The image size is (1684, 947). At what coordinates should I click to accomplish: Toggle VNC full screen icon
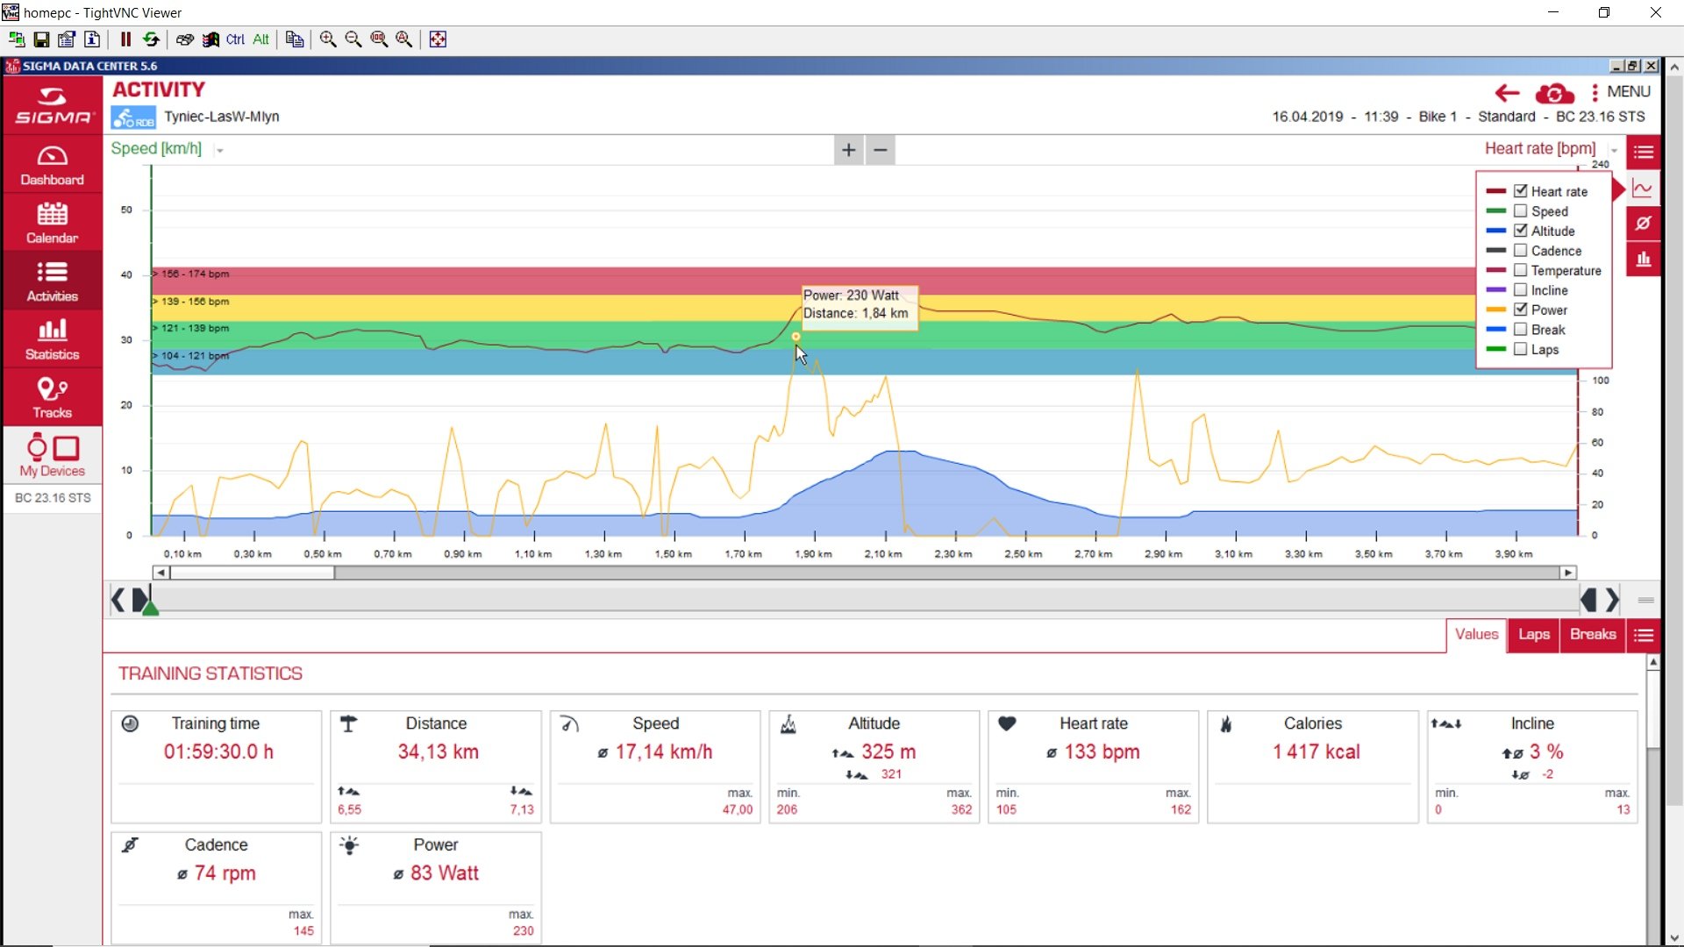438,39
